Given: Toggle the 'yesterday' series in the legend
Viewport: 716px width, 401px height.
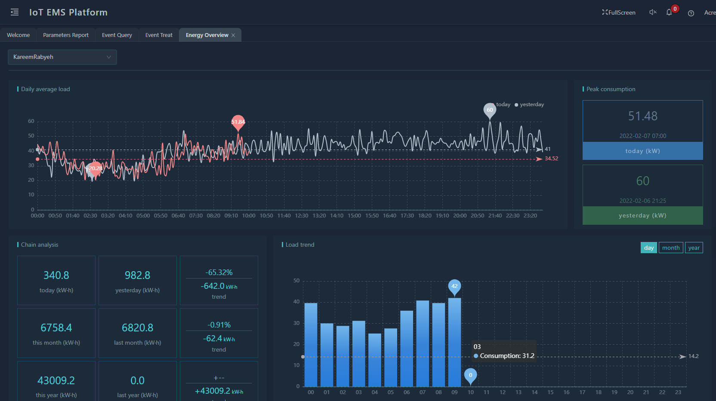Looking at the screenshot, I should (529, 104).
